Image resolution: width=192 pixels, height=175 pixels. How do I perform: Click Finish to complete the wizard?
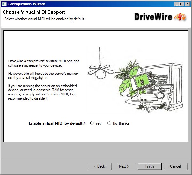click(150, 166)
